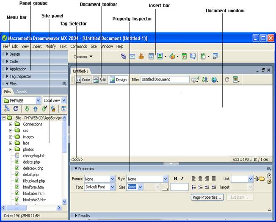Insert a Comment from the Insert bar

pyautogui.click(x=193, y=56)
